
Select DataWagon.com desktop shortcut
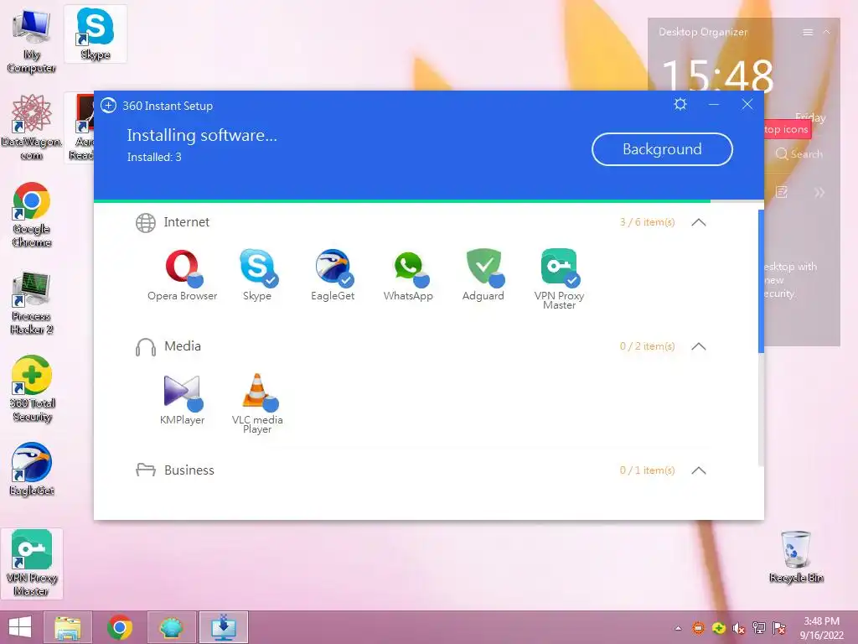tap(32, 127)
